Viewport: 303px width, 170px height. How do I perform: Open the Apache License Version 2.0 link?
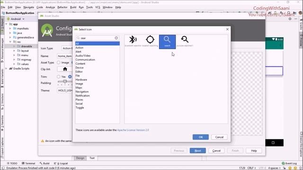[x=133, y=130]
